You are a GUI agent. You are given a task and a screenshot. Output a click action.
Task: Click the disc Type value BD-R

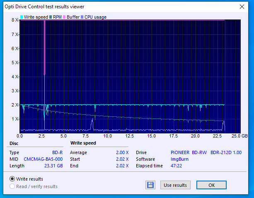(57, 152)
